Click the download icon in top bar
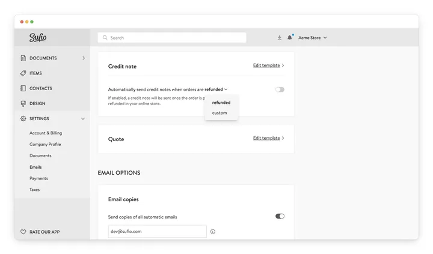 point(280,38)
